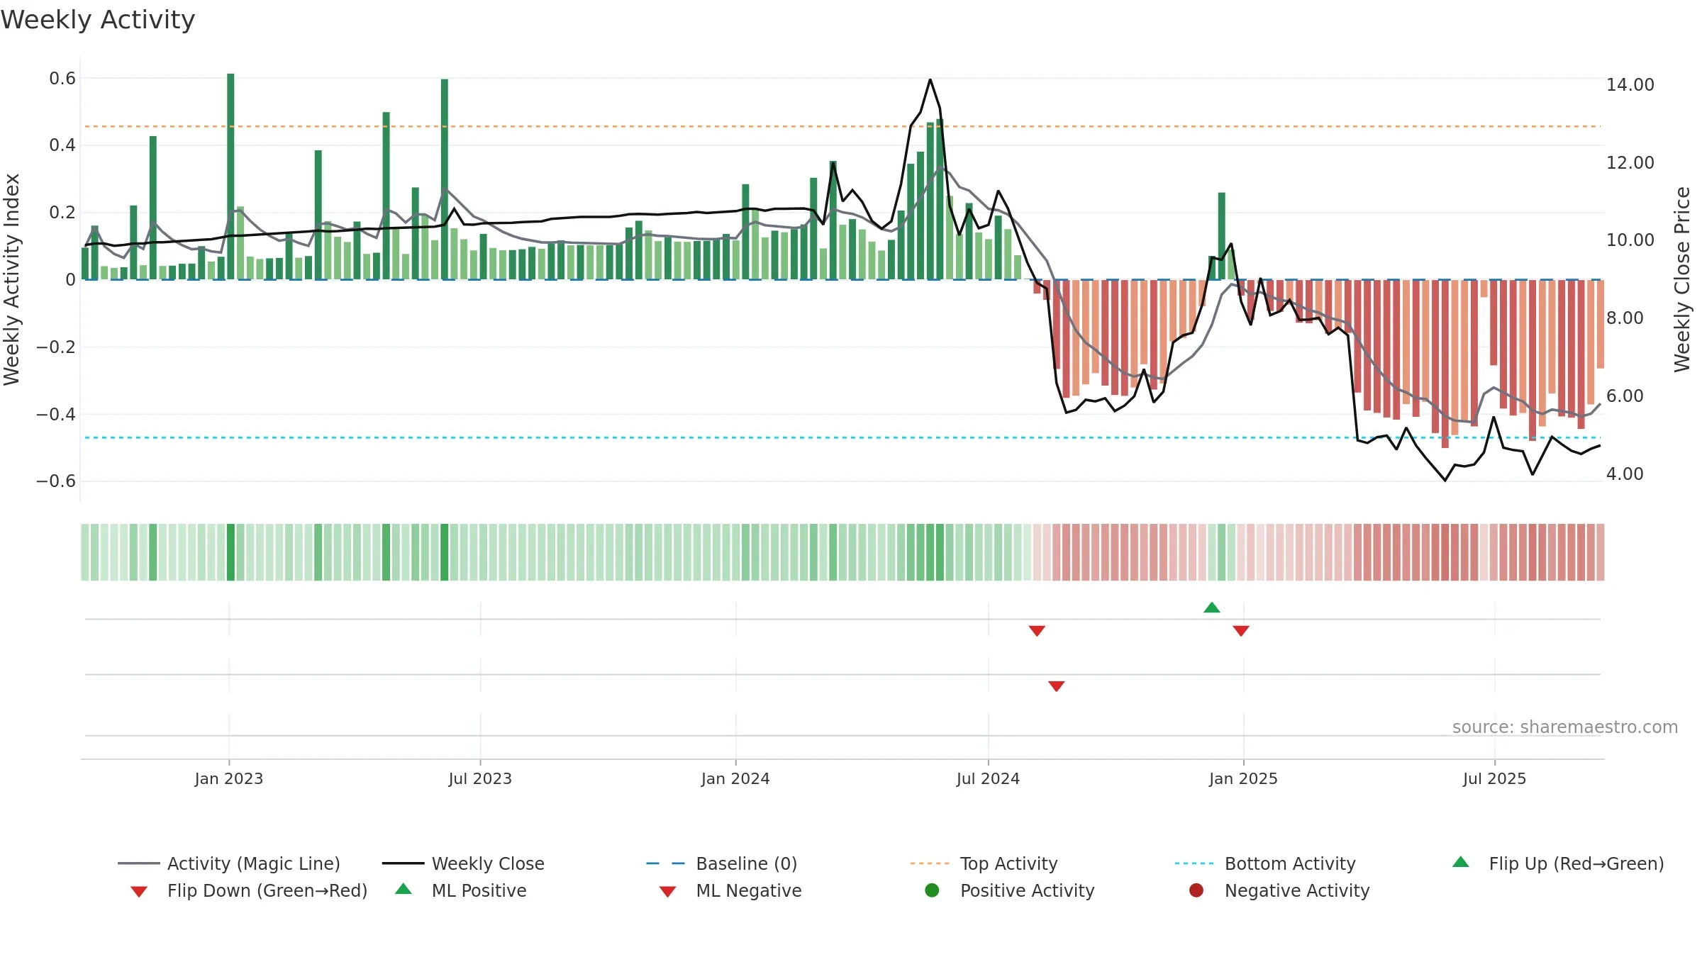Image resolution: width=1702 pixels, height=957 pixels.
Task: Click the darkest green heat-strip cell near Jan 2023
Action: (x=230, y=552)
